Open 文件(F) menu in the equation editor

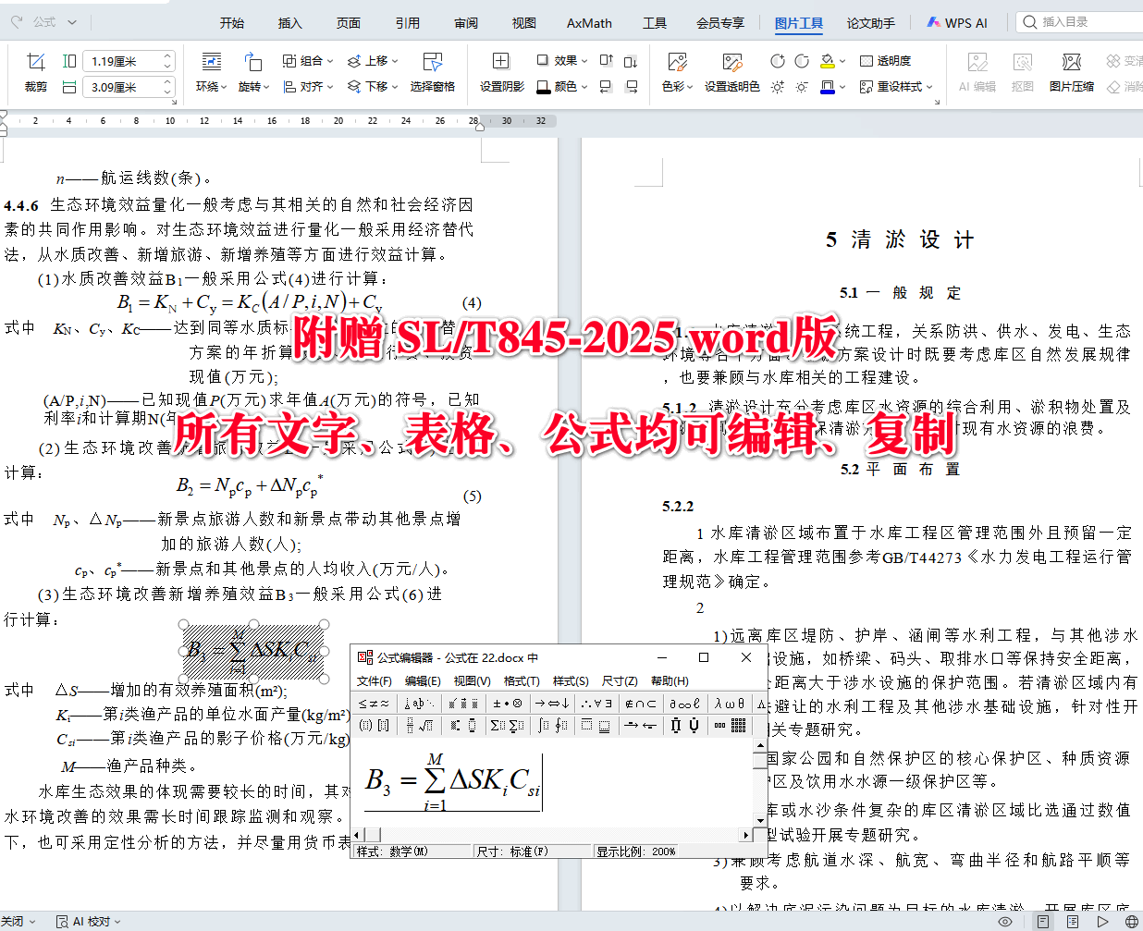click(x=375, y=681)
